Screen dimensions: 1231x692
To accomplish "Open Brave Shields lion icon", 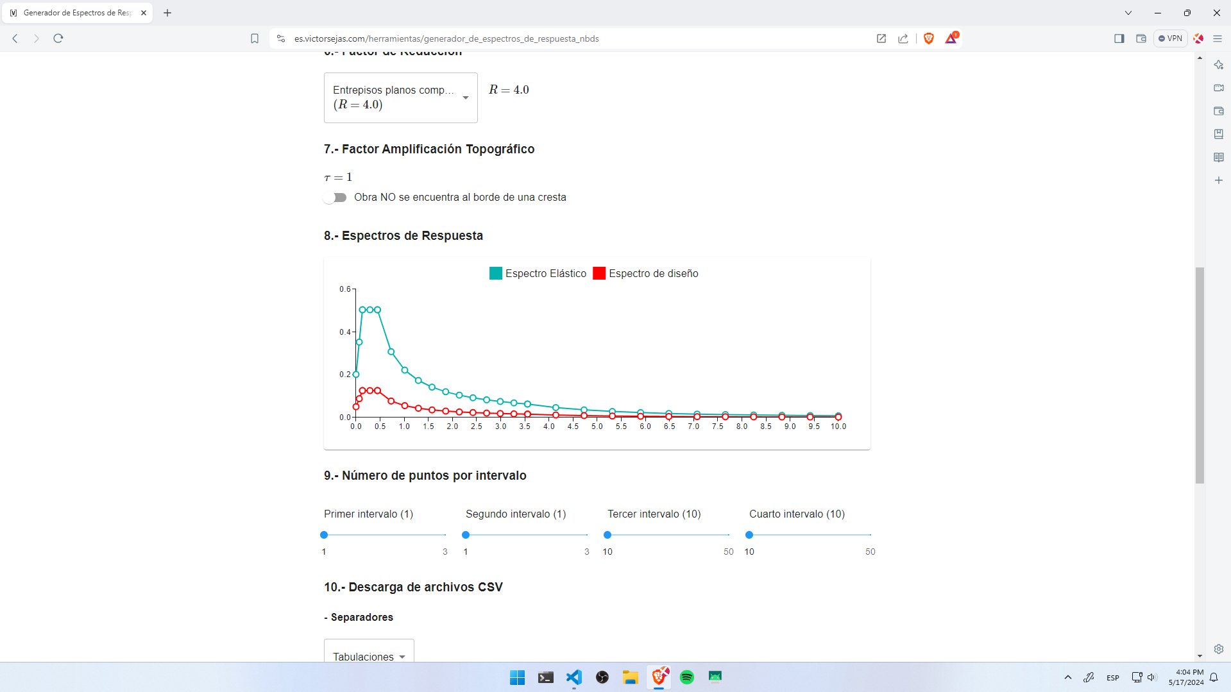I will [x=928, y=38].
